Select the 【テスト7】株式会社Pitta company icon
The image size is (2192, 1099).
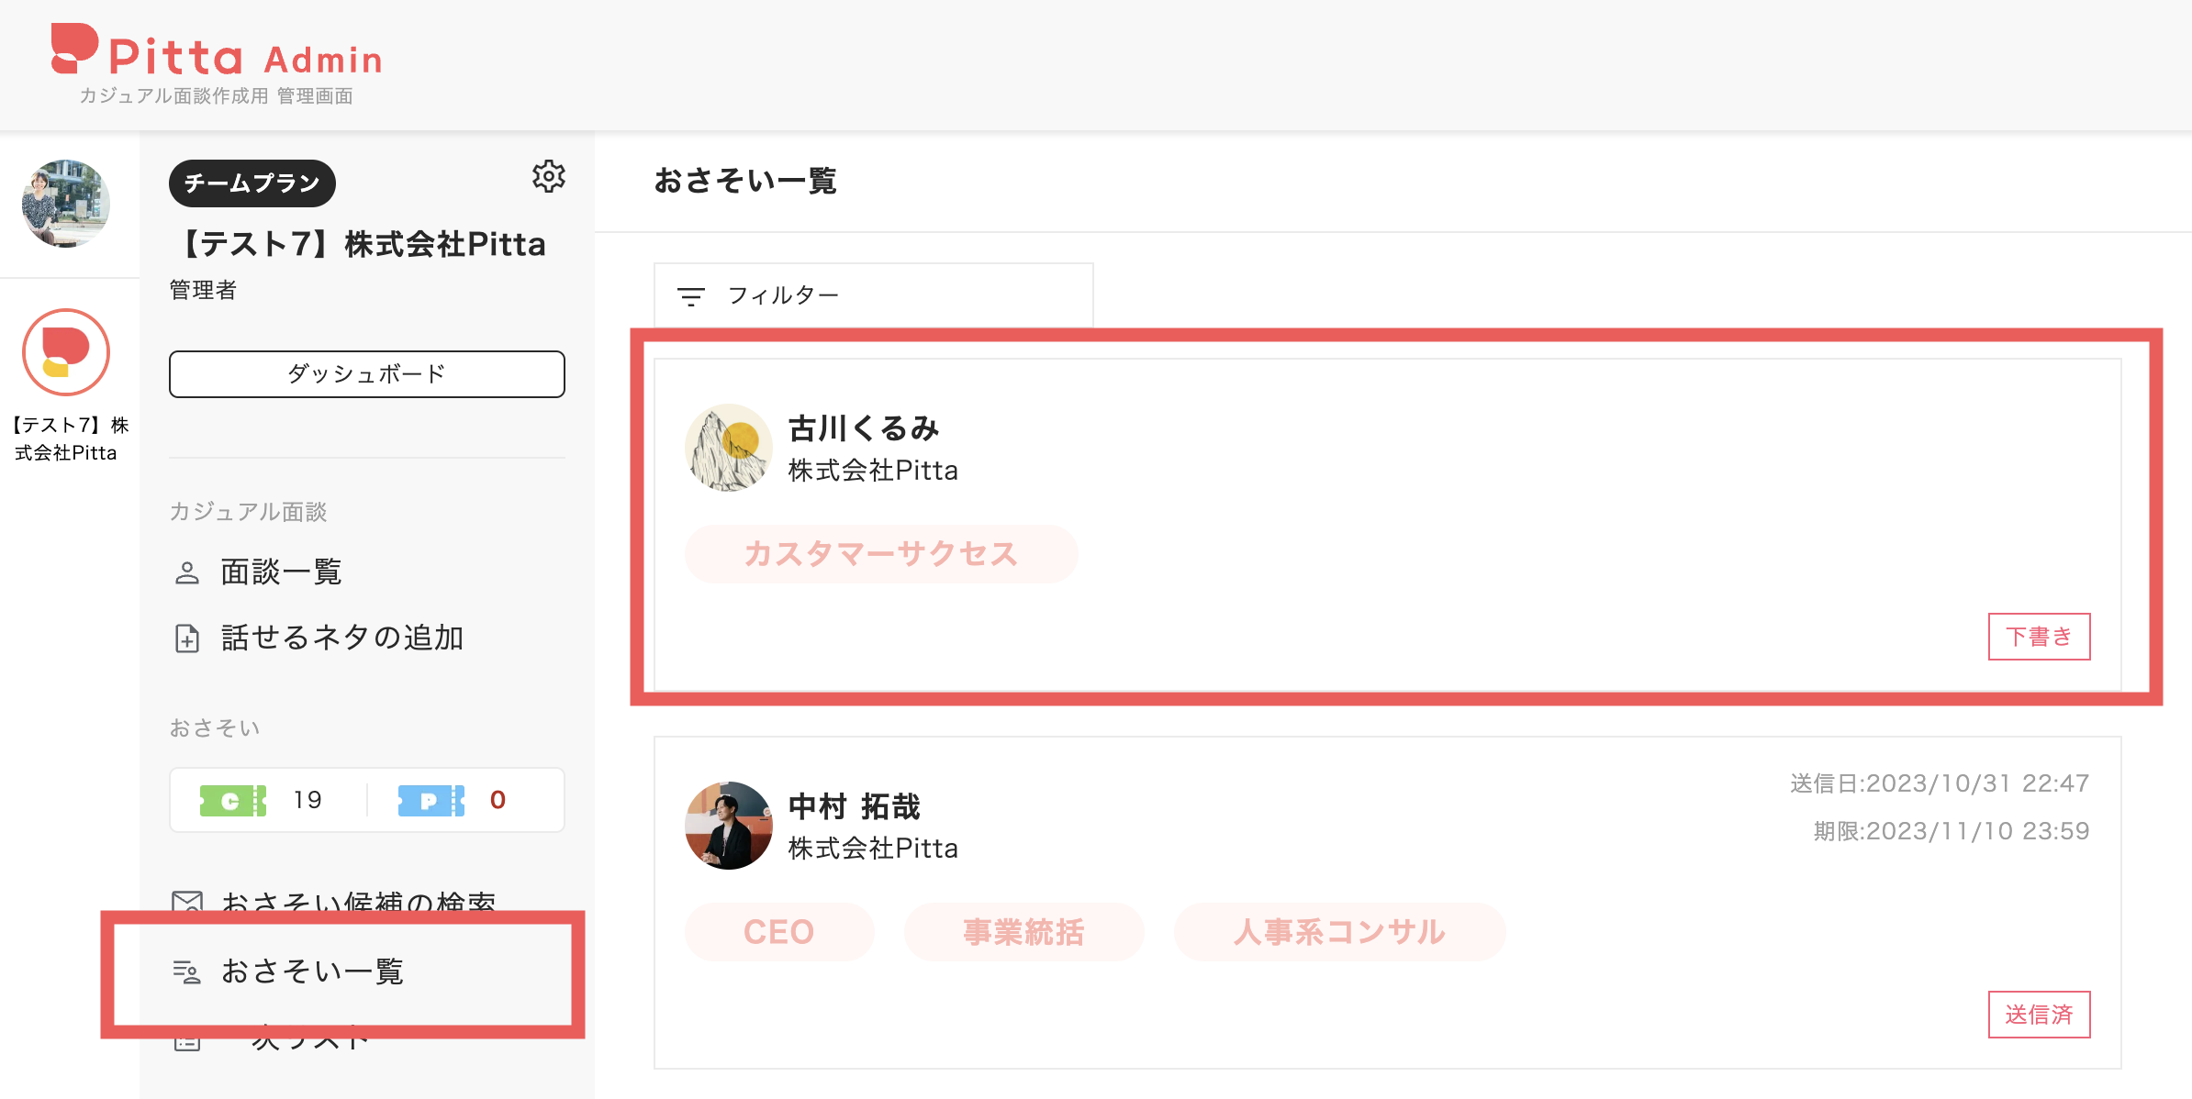tap(66, 352)
